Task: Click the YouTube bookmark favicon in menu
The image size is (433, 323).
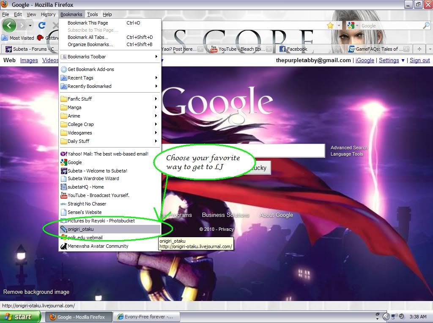Action: coord(64,195)
